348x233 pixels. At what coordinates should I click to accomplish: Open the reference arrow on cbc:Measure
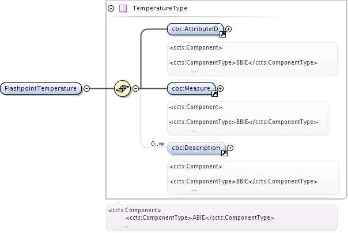(214, 94)
